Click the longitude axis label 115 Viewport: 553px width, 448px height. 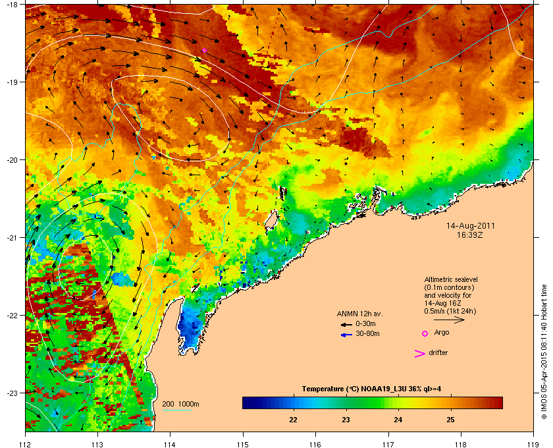click(243, 445)
